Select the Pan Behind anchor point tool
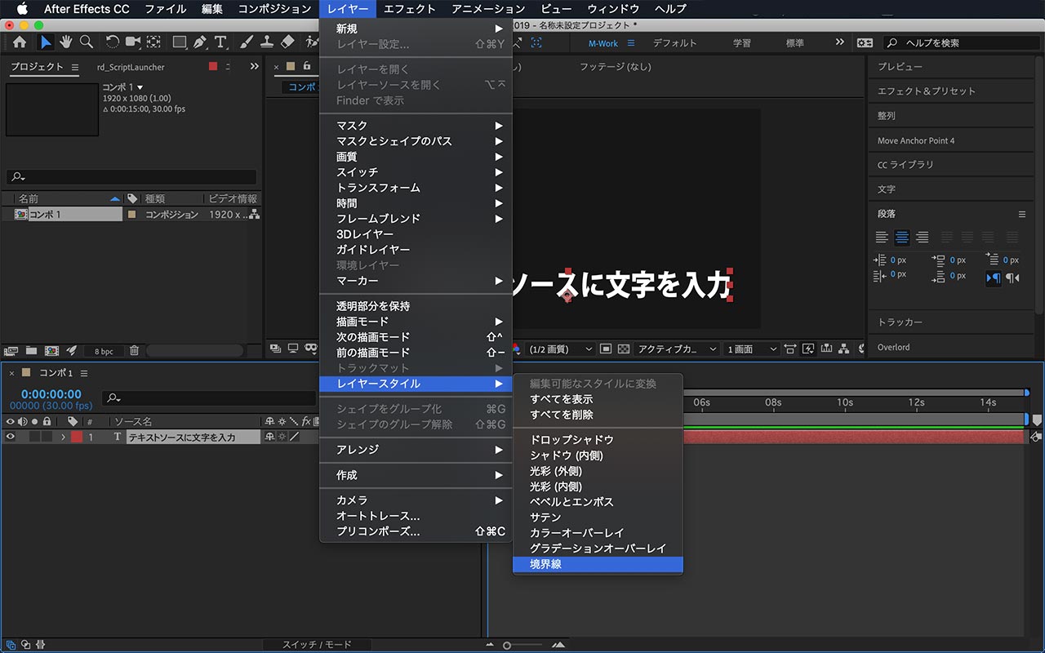The height and width of the screenshot is (653, 1045). 153,42
